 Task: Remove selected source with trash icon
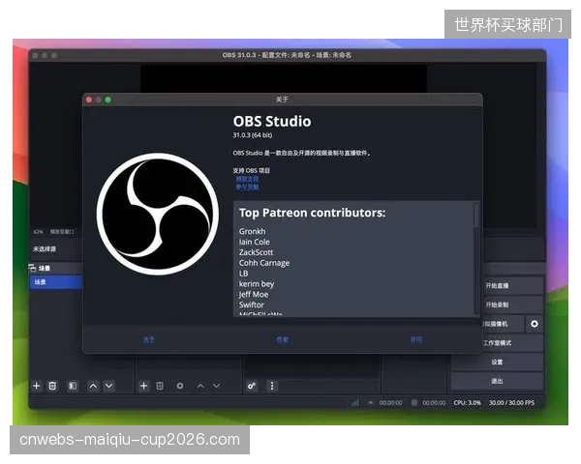click(x=160, y=386)
